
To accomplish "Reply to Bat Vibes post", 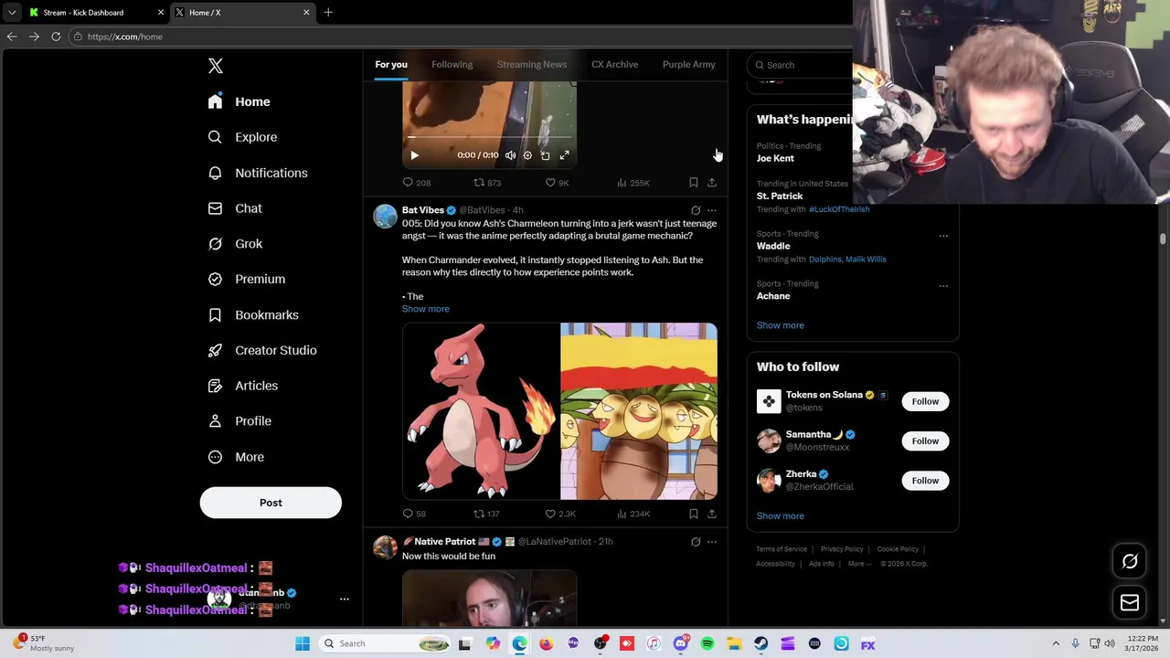I will [x=414, y=514].
